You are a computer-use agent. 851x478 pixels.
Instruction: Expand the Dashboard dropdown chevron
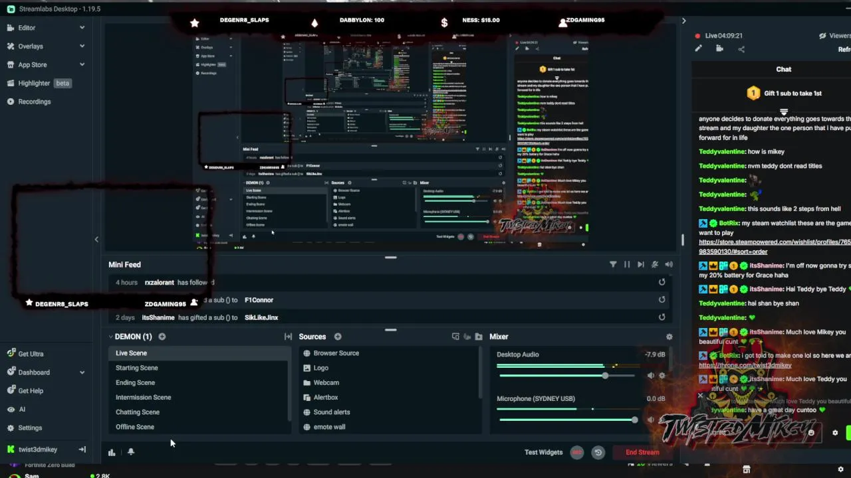point(82,372)
